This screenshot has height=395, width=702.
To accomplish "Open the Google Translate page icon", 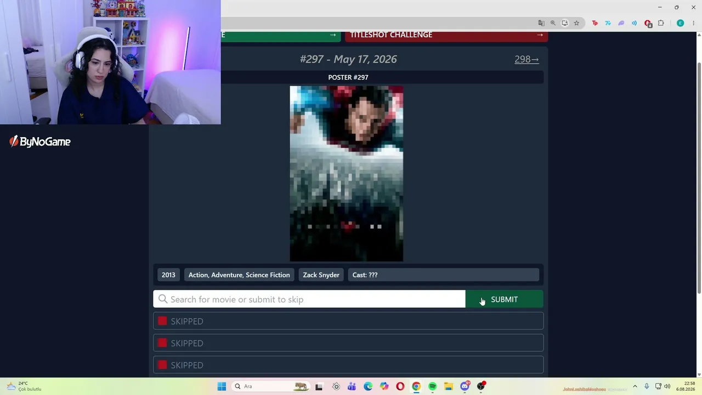I will [x=541, y=23].
